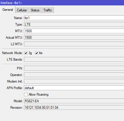124x121 pixels.
Task: Open the Traffic tab
Action: coord(48,10)
